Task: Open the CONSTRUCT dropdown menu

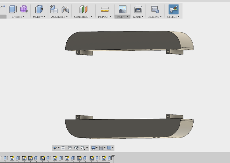Action: click(83, 17)
